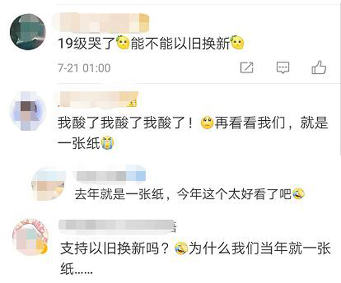Open replies via the speech bubble icon
Viewport: 341px width, 283px height.
pos(282,67)
